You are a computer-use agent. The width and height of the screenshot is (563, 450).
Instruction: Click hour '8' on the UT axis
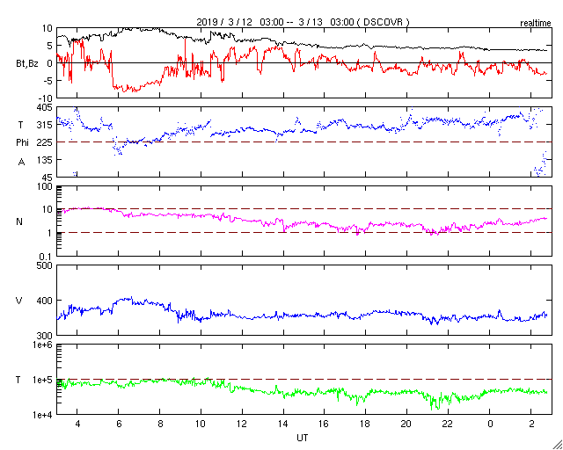(160, 425)
